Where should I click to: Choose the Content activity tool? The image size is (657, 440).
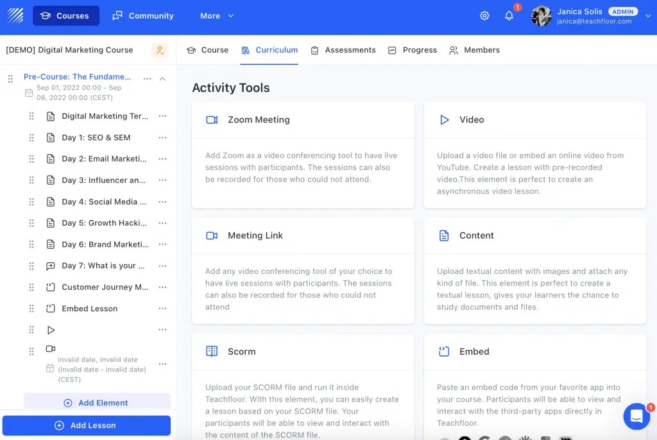[x=535, y=271]
